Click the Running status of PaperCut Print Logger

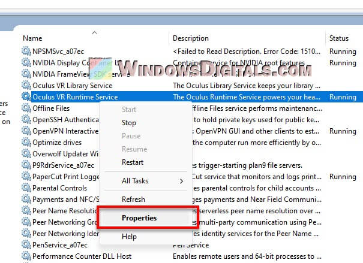coord(343,177)
